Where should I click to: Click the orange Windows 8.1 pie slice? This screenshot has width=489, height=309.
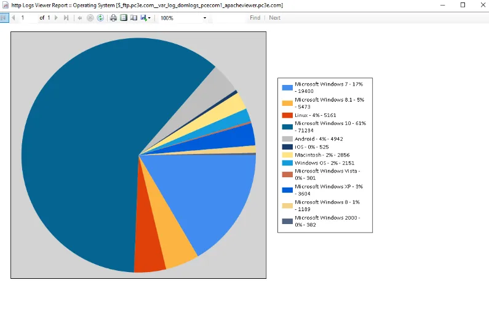[x=170, y=231]
